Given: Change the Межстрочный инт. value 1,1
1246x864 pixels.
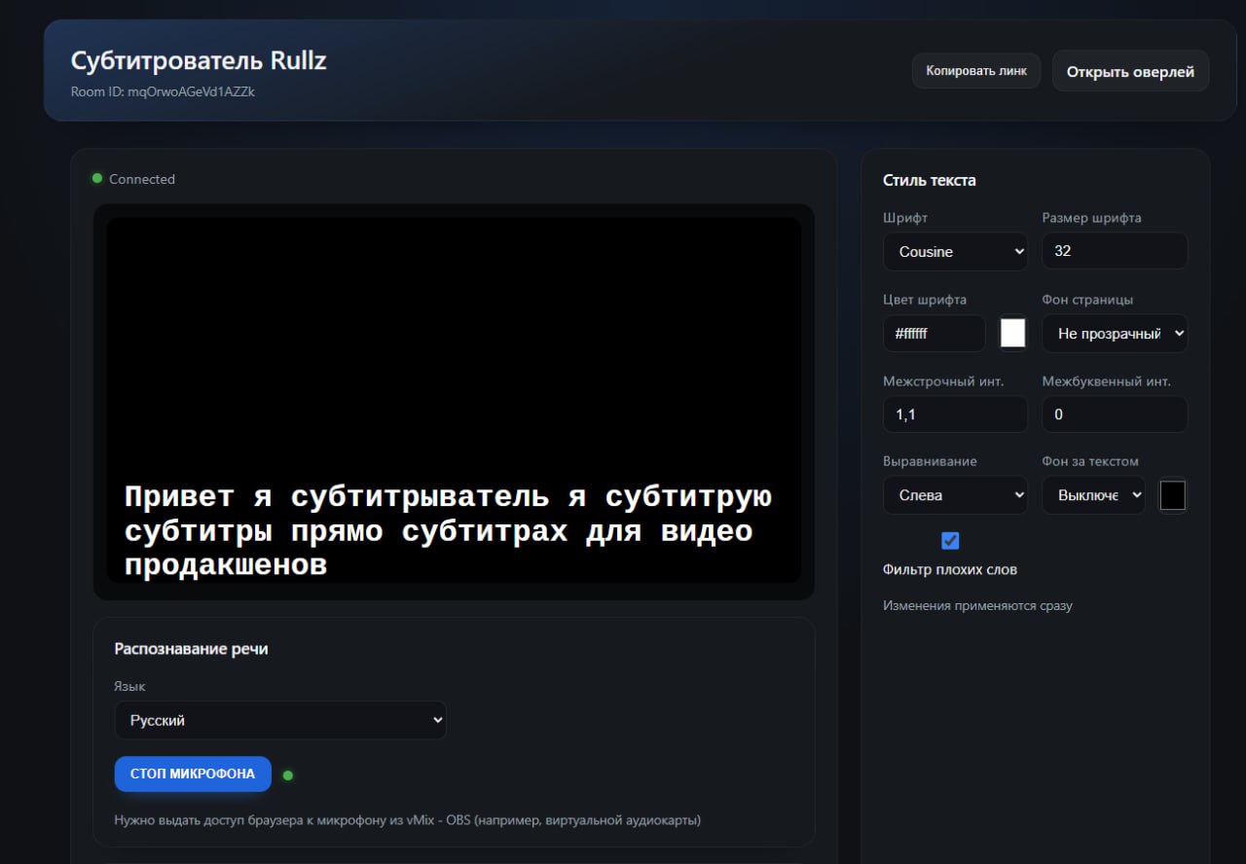Looking at the screenshot, I should point(955,414).
